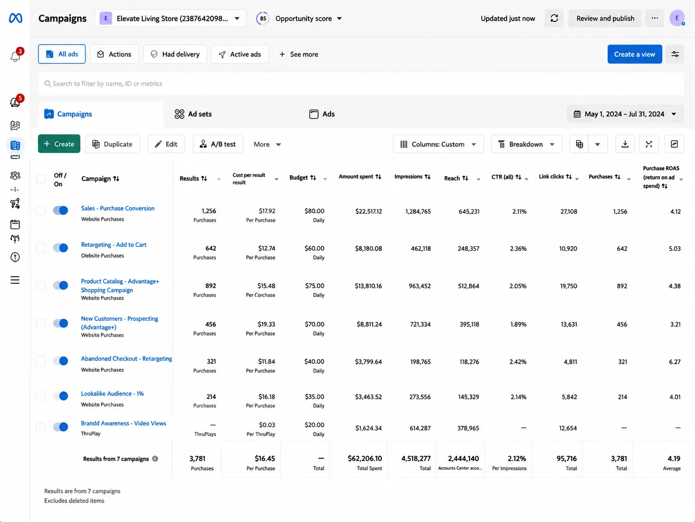Click the image/creative icon in left sidebar

pos(15,125)
